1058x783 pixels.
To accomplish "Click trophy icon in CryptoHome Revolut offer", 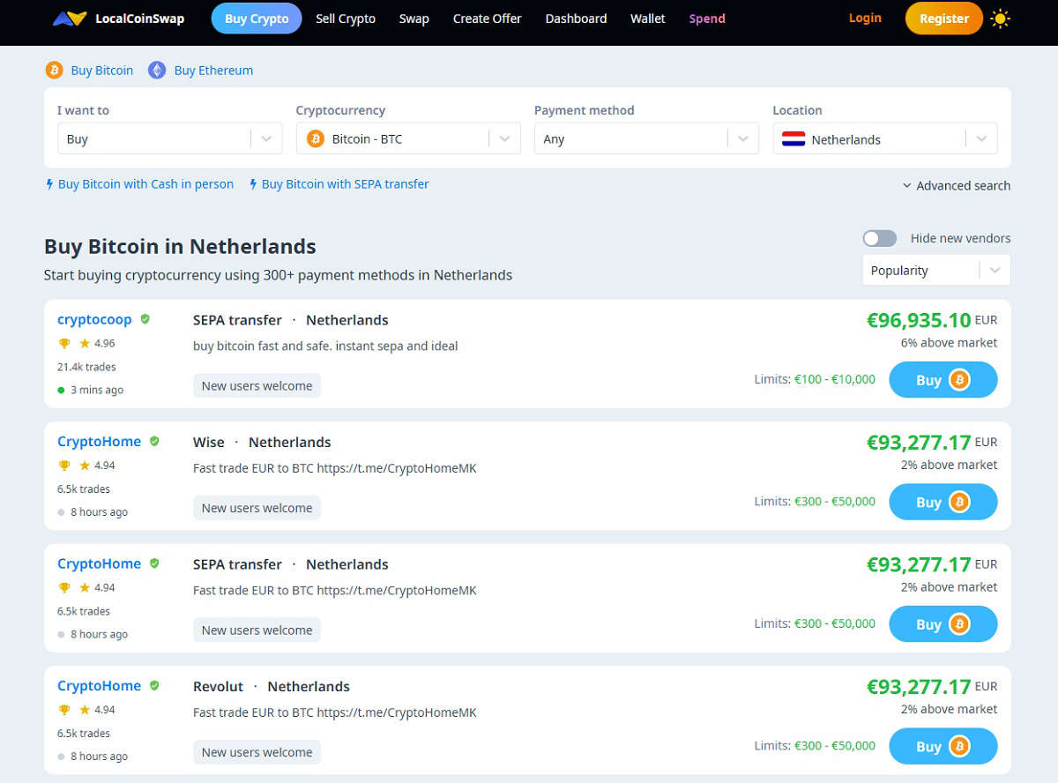I will point(63,710).
